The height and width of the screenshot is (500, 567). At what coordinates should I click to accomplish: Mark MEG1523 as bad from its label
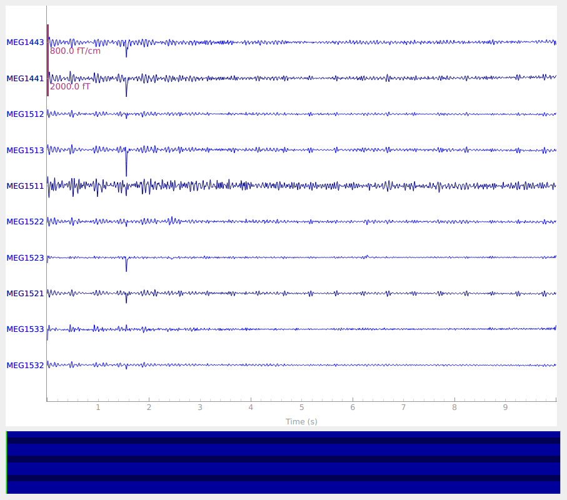[x=25, y=257]
